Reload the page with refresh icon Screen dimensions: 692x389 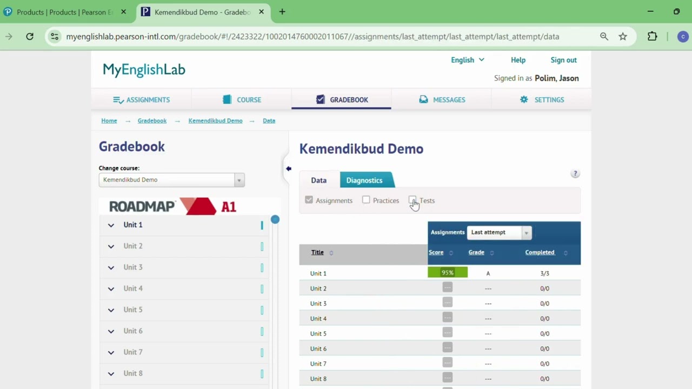pyautogui.click(x=30, y=36)
